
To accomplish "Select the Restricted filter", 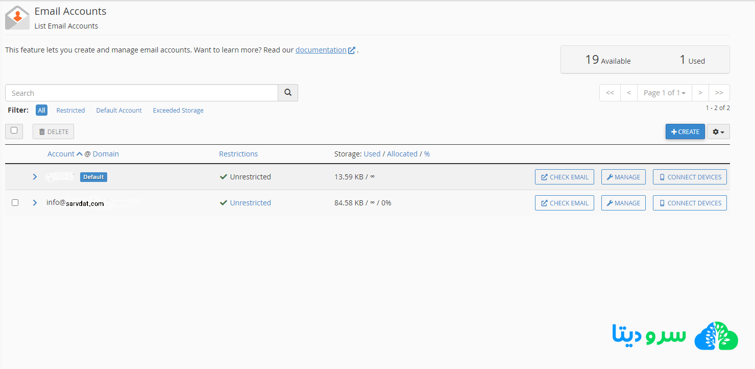I will pyautogui.click(x=70, y=111).
